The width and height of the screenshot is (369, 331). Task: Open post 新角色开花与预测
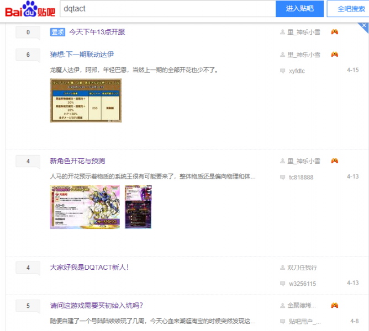coord(77,161)
